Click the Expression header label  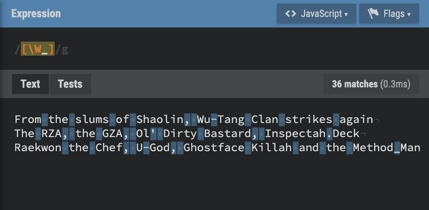pyautogui.click(x=36, y=14)
